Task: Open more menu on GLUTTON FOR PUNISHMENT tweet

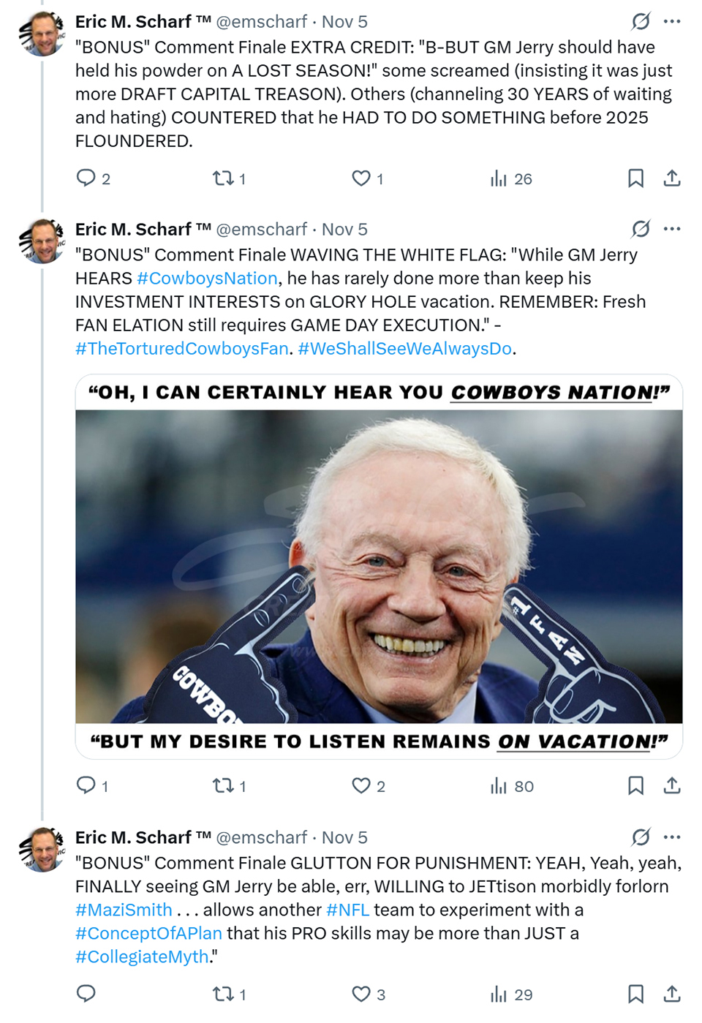Action: click(672, 837)
